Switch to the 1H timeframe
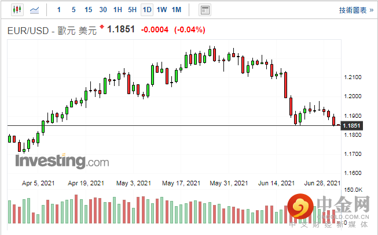Screen dimensions: 378x235 [x=118, y=10]
